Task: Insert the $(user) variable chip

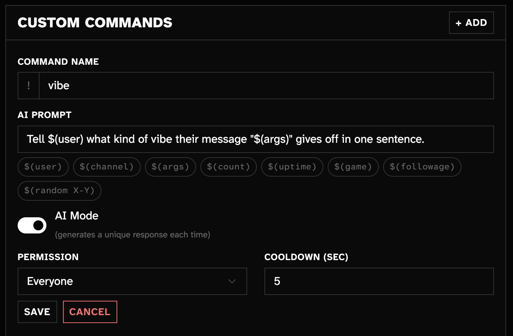Action: pyautogui.click(x=43, y=167)
